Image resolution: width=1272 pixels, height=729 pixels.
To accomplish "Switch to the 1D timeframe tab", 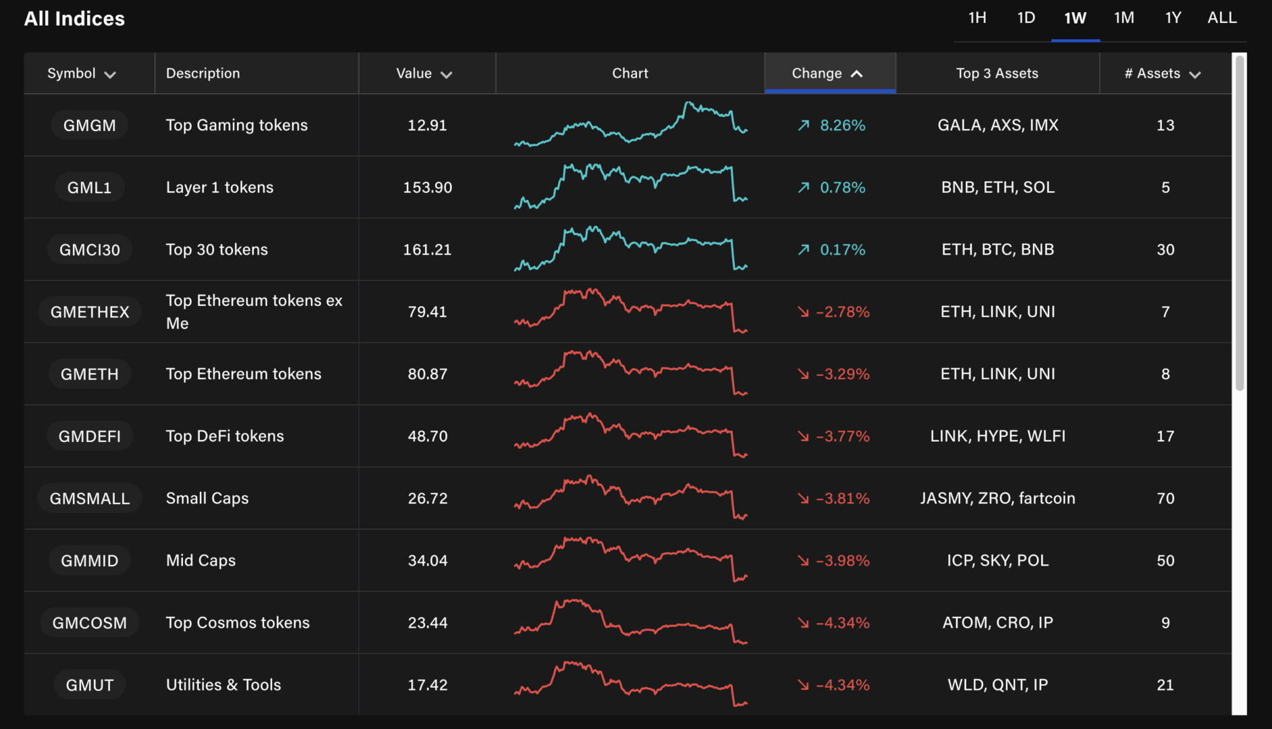I will (x=1025, y=18).
